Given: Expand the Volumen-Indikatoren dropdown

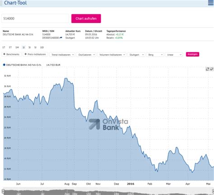Looking at the screenshot, I should (112, 54).
